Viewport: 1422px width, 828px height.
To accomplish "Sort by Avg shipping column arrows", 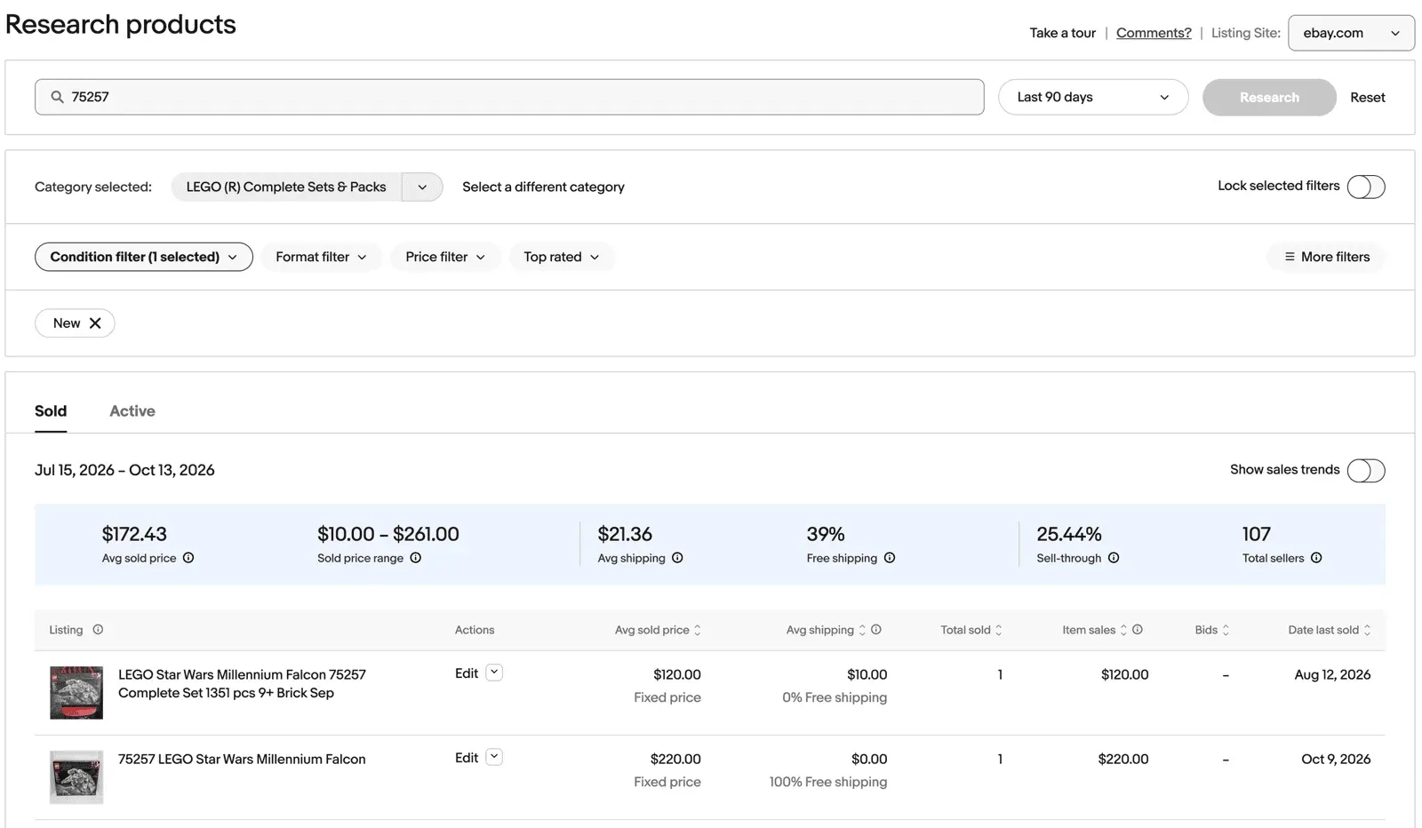I will pyautogui.click(x=862, y=630).
